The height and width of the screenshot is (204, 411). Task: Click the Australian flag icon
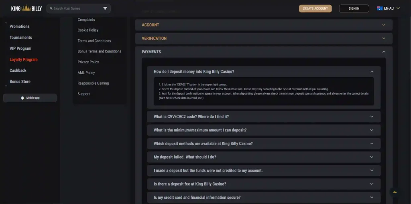pyautogui.click(x=380, y=8)
